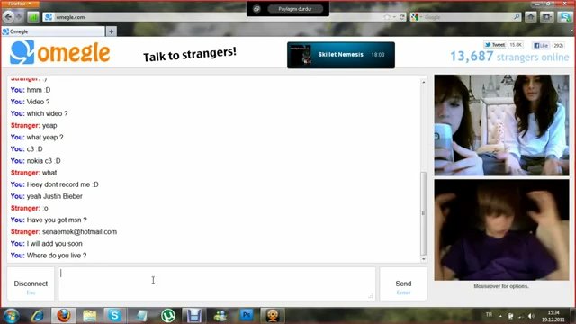Click the Omegle logo

pyautogui.click(x=60, y=52)
